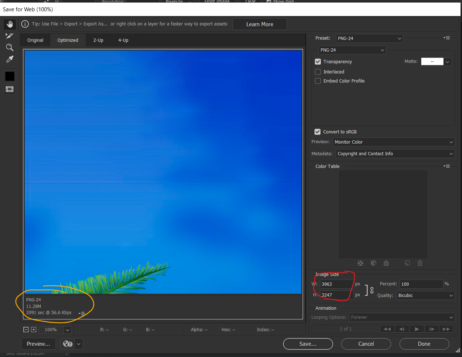The height and width of the screenshot is (357, 462).
Task: Open the optimize panel menu icon
Action: (447, 38)
